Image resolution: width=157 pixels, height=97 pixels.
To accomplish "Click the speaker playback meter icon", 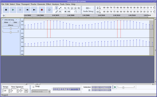I will (98, 12).
